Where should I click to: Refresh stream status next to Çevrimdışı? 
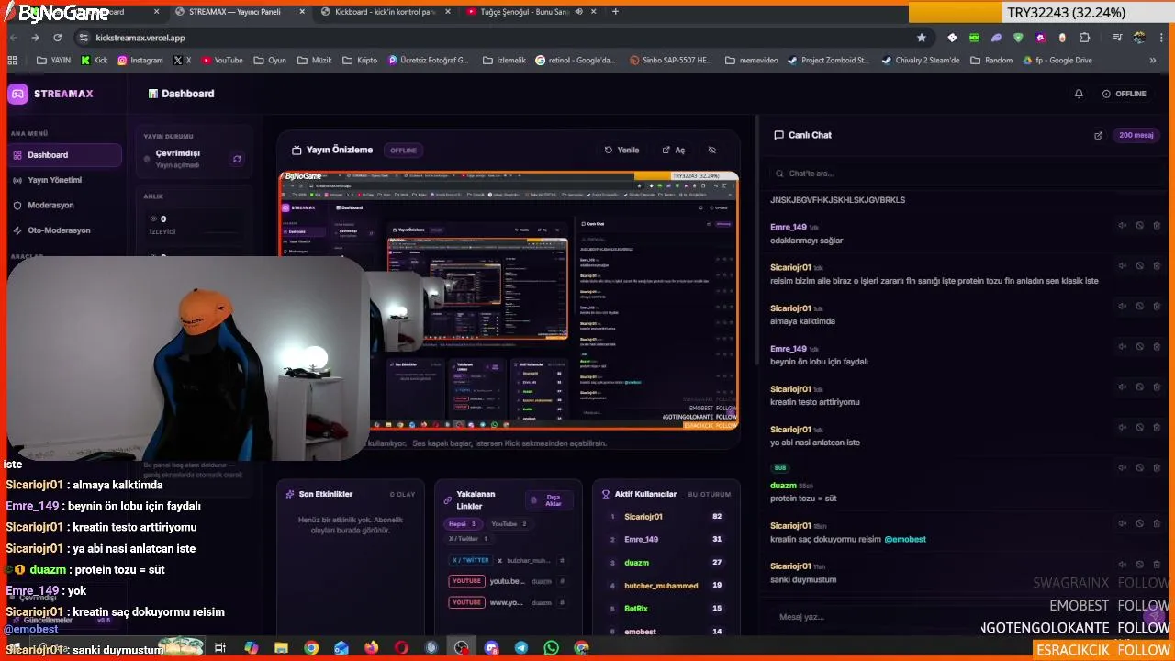coord(237,159)
